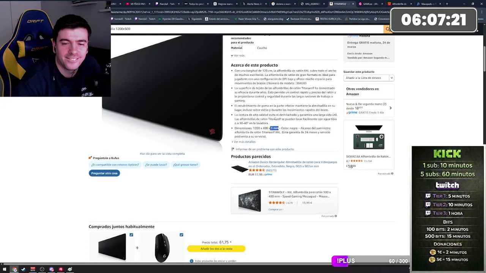Click the info icon beside 'Estos productos los envían'
The image size is (486, 273).
(x=191, y=261)
